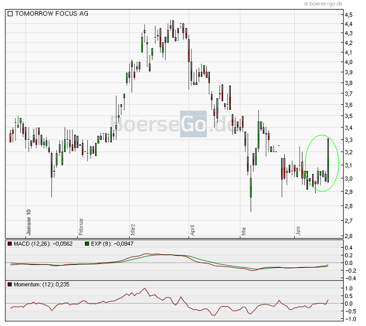Click the boerse-go.de copyright text

click(324, 4)
